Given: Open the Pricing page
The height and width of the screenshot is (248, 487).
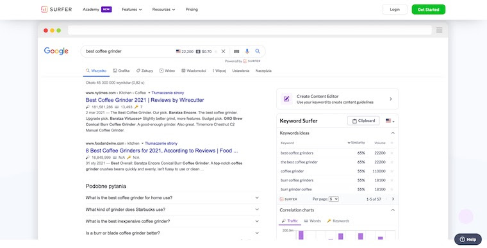Looking at the screenshot, I should [192, 10].
